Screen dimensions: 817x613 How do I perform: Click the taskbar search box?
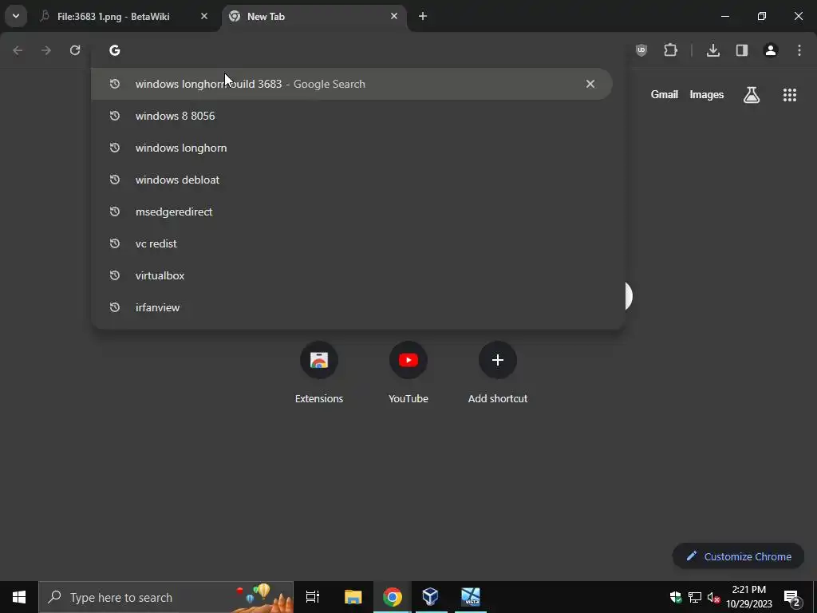166,597
